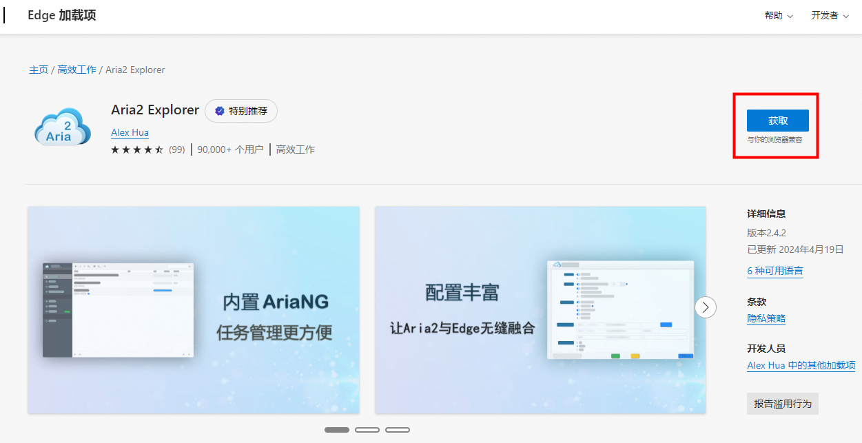Open the 内置 AriaNG screenshot thumbnail
The image size is (862, 443).
[x=193, y=309]
